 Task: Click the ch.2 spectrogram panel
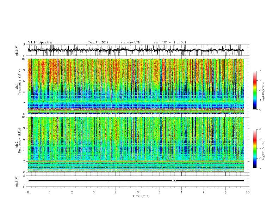[x=136, y=145]
